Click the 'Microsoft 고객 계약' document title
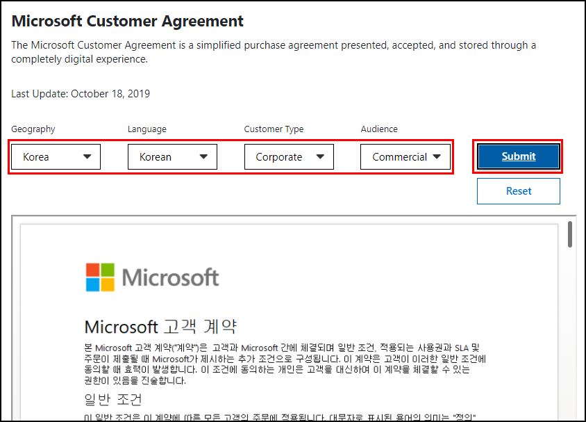The width and height of the screenshot is (586, 422). tap(160, 327)
